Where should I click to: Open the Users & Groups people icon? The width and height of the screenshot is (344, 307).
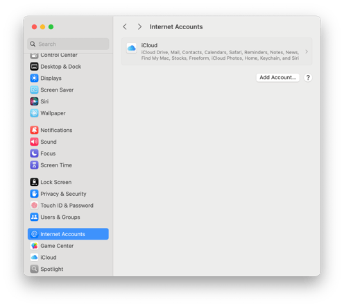coord(34,217)
